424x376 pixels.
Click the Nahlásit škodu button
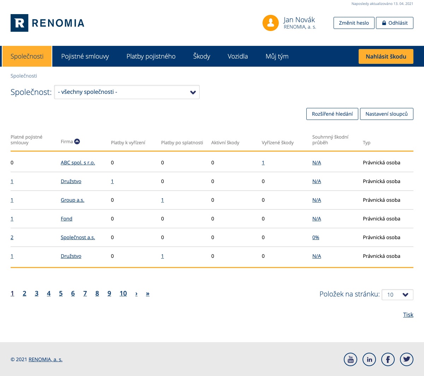point(386,56)
